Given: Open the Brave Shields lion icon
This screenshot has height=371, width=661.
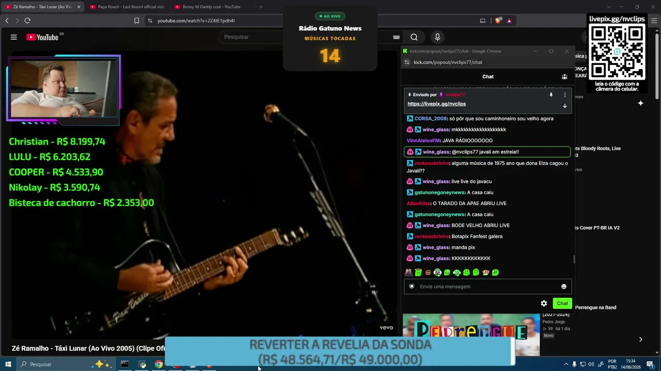Looking at the screenshot, I should click(498, 21).
